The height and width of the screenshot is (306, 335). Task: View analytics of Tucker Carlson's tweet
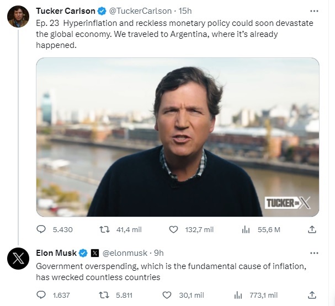246,229
